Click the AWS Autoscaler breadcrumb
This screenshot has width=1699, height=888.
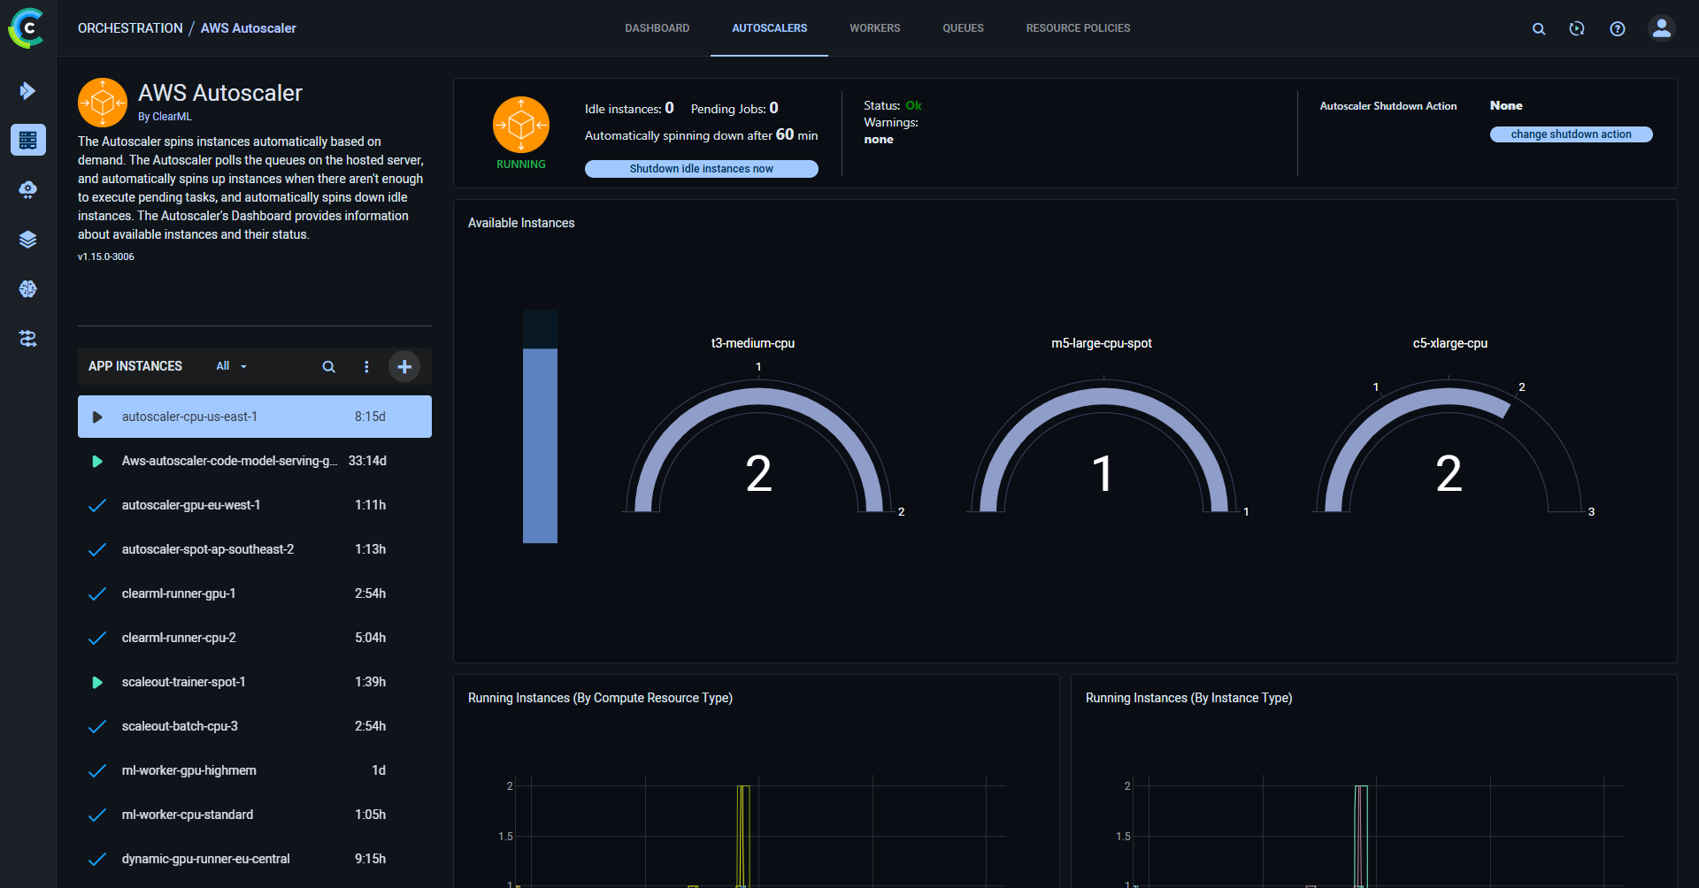(x=249, y=28)
